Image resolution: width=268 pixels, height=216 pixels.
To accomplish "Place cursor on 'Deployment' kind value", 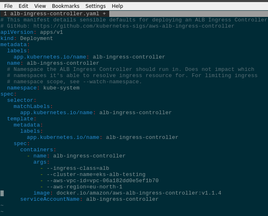I will [x=36, y=38].
